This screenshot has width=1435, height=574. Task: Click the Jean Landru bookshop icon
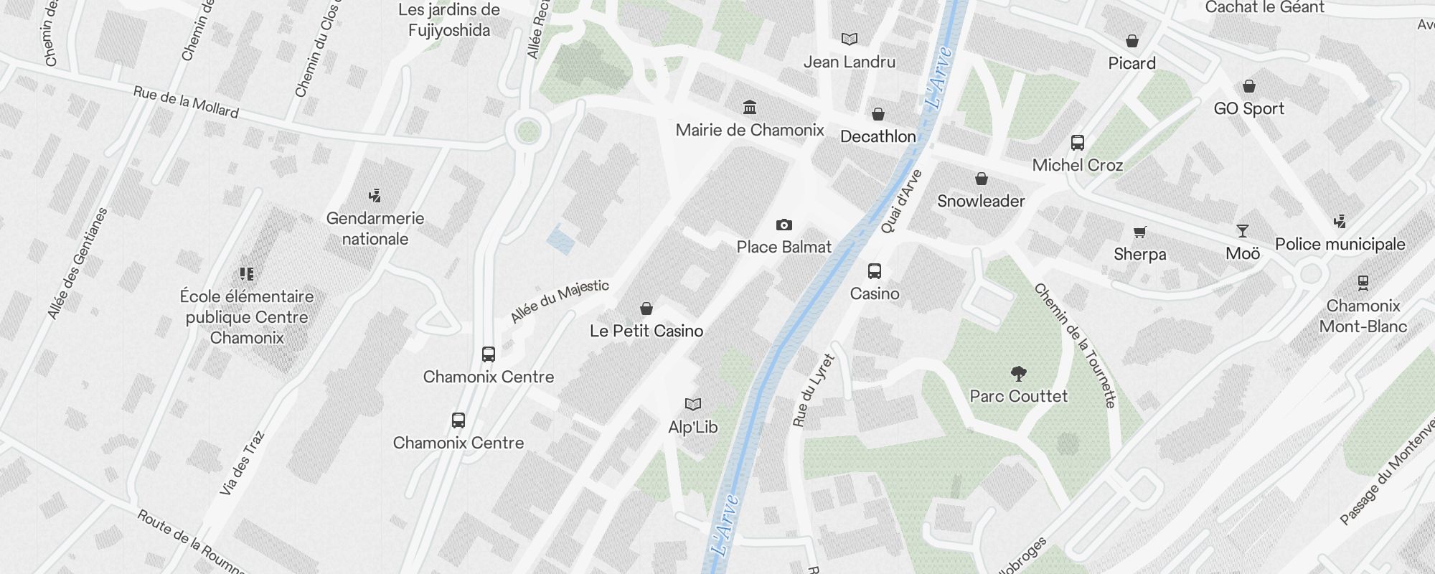pyautogui.click(x=850, y=39)
